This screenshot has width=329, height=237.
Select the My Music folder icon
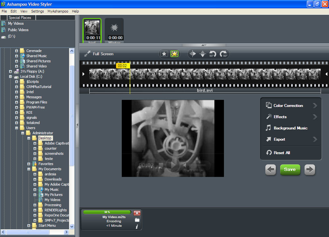point(41,189)
